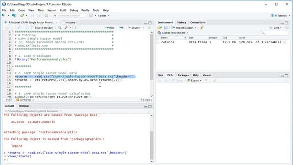Check the box next to returns object
293x165 pixels.
(157, 42)
